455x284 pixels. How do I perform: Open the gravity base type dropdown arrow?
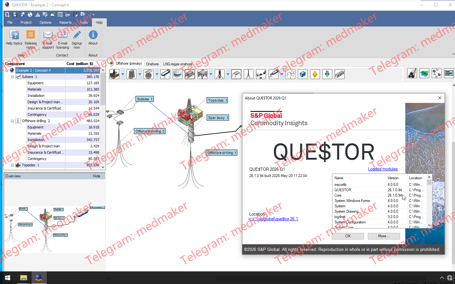click(157, 74)
